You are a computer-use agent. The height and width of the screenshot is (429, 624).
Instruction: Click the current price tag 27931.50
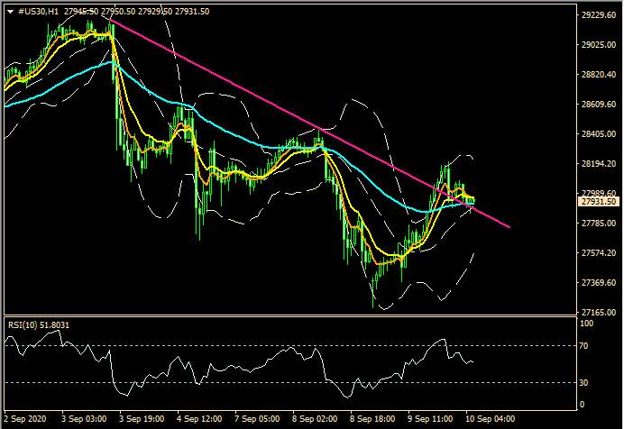click(599, 202)
